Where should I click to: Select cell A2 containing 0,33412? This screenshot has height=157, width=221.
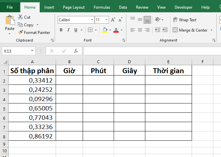point(32,80)
